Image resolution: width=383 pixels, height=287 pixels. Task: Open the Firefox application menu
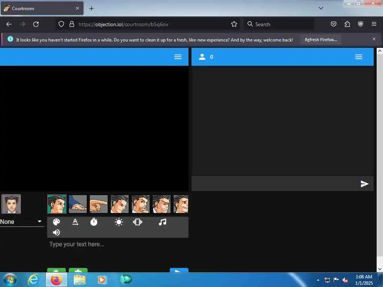click(x=374, y=24)
